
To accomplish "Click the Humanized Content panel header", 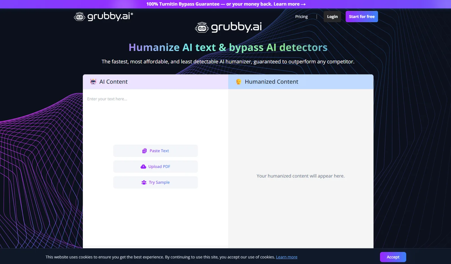I will click(301, 82).
